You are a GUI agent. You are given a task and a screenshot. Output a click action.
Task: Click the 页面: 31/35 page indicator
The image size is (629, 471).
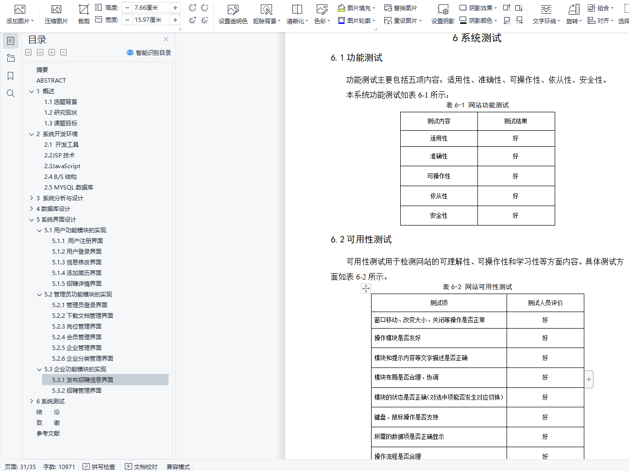20,467
